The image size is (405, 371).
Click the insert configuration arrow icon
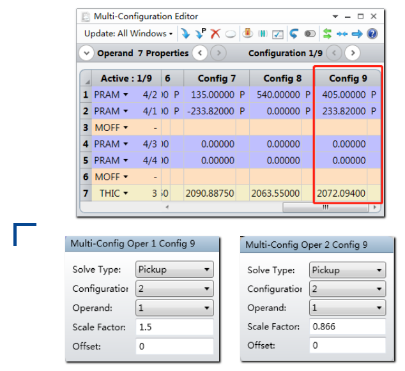pos(185,34)
